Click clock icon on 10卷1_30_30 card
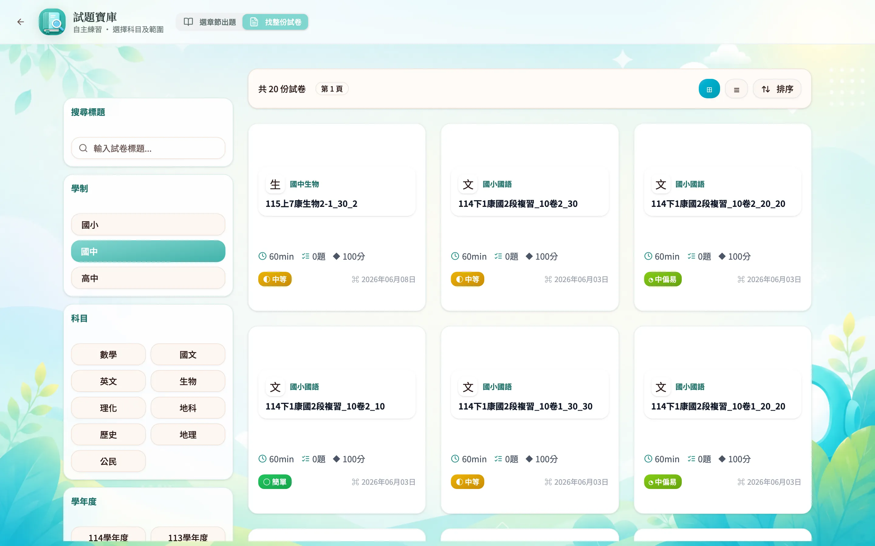This screenshot has height=546, width=875. point(455,459)
